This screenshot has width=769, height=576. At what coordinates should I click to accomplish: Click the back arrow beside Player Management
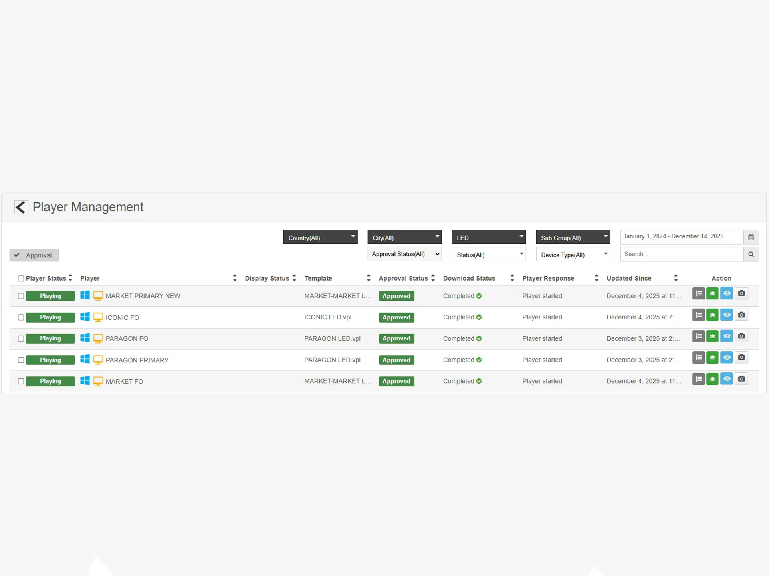coord(21,207)
